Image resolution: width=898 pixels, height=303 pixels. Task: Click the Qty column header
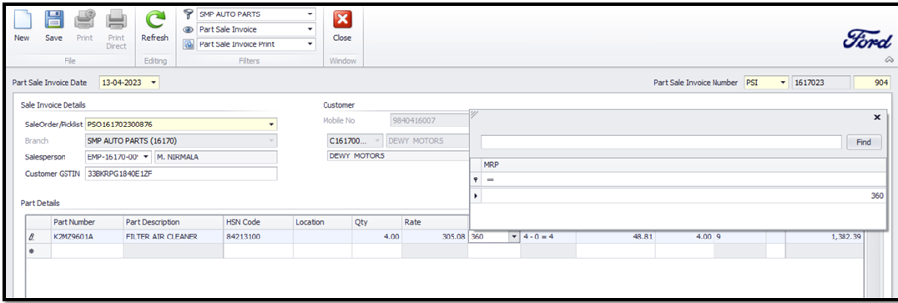(x=377, y=222)
